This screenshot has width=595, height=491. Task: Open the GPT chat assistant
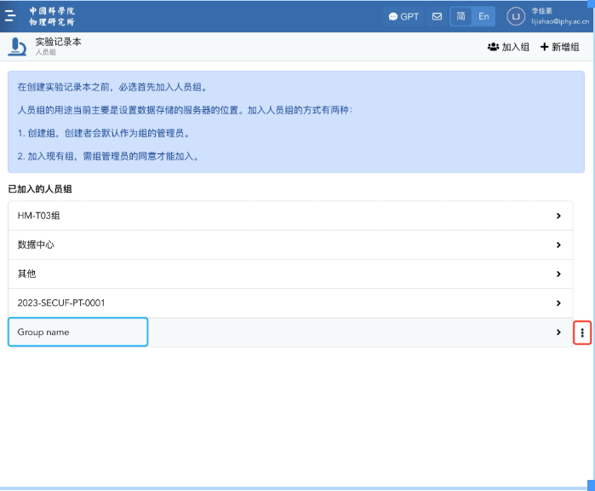pyautogui.click(x=403, y=16)
